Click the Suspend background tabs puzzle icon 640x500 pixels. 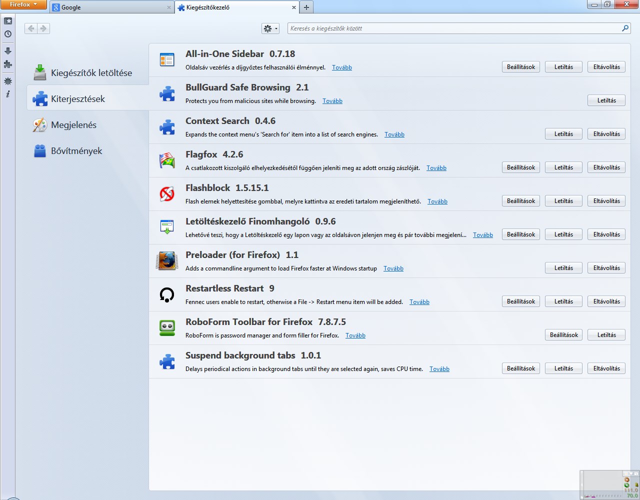click(x=167, y=361)
